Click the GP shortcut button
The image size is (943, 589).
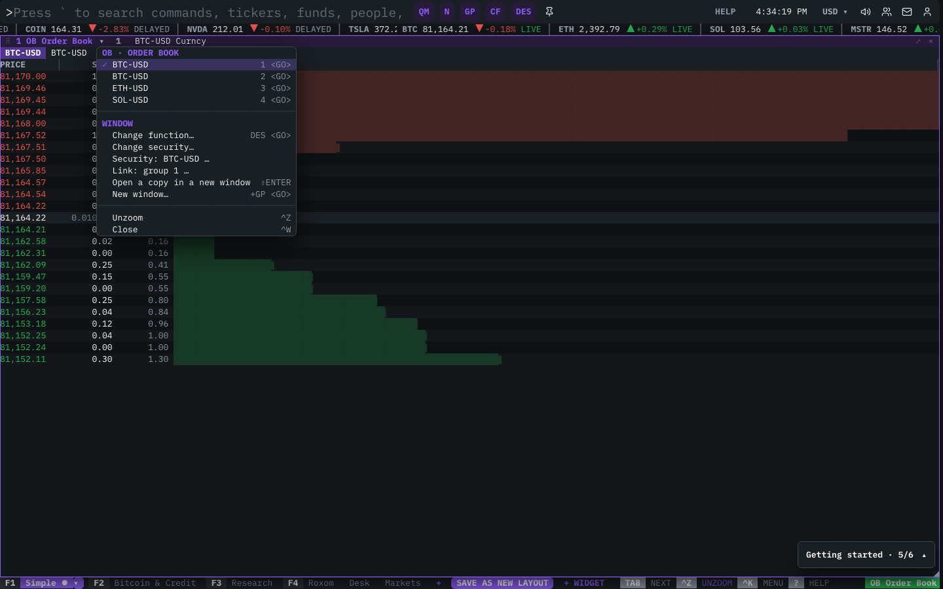click(x=470, y=12)
